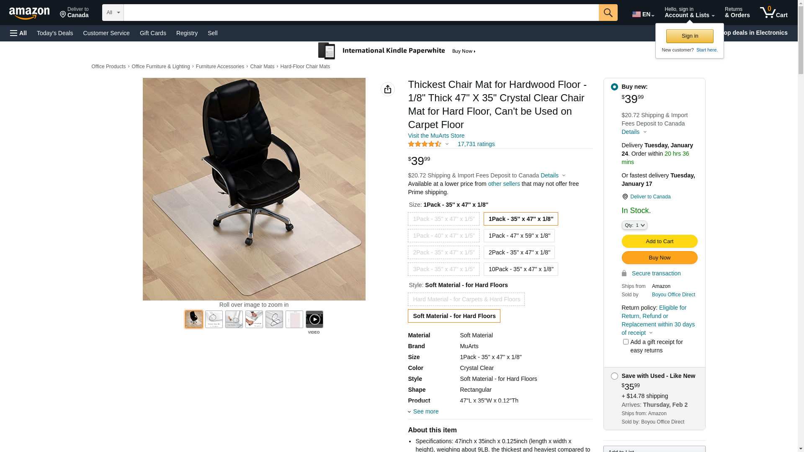
Task: Open the Visit the MuArts Store link
Action: (436, 136)
